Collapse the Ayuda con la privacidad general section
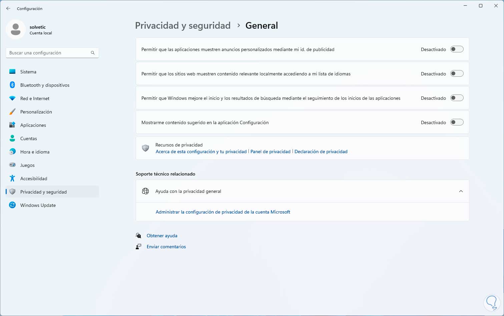Viewport: 504px width, 316px height. tap(461, 191)
